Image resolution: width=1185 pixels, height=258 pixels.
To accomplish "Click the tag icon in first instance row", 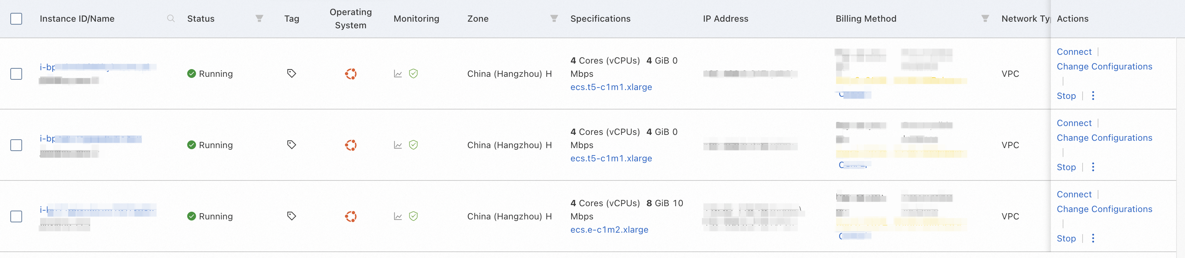I will (x=291, y=74).
